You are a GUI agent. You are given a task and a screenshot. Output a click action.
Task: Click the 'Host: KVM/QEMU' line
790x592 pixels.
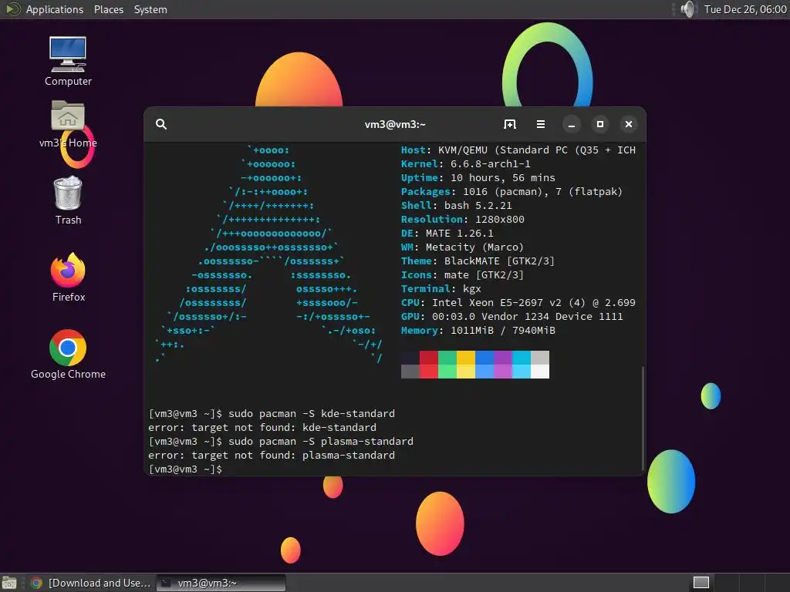[x=518, y=150]
